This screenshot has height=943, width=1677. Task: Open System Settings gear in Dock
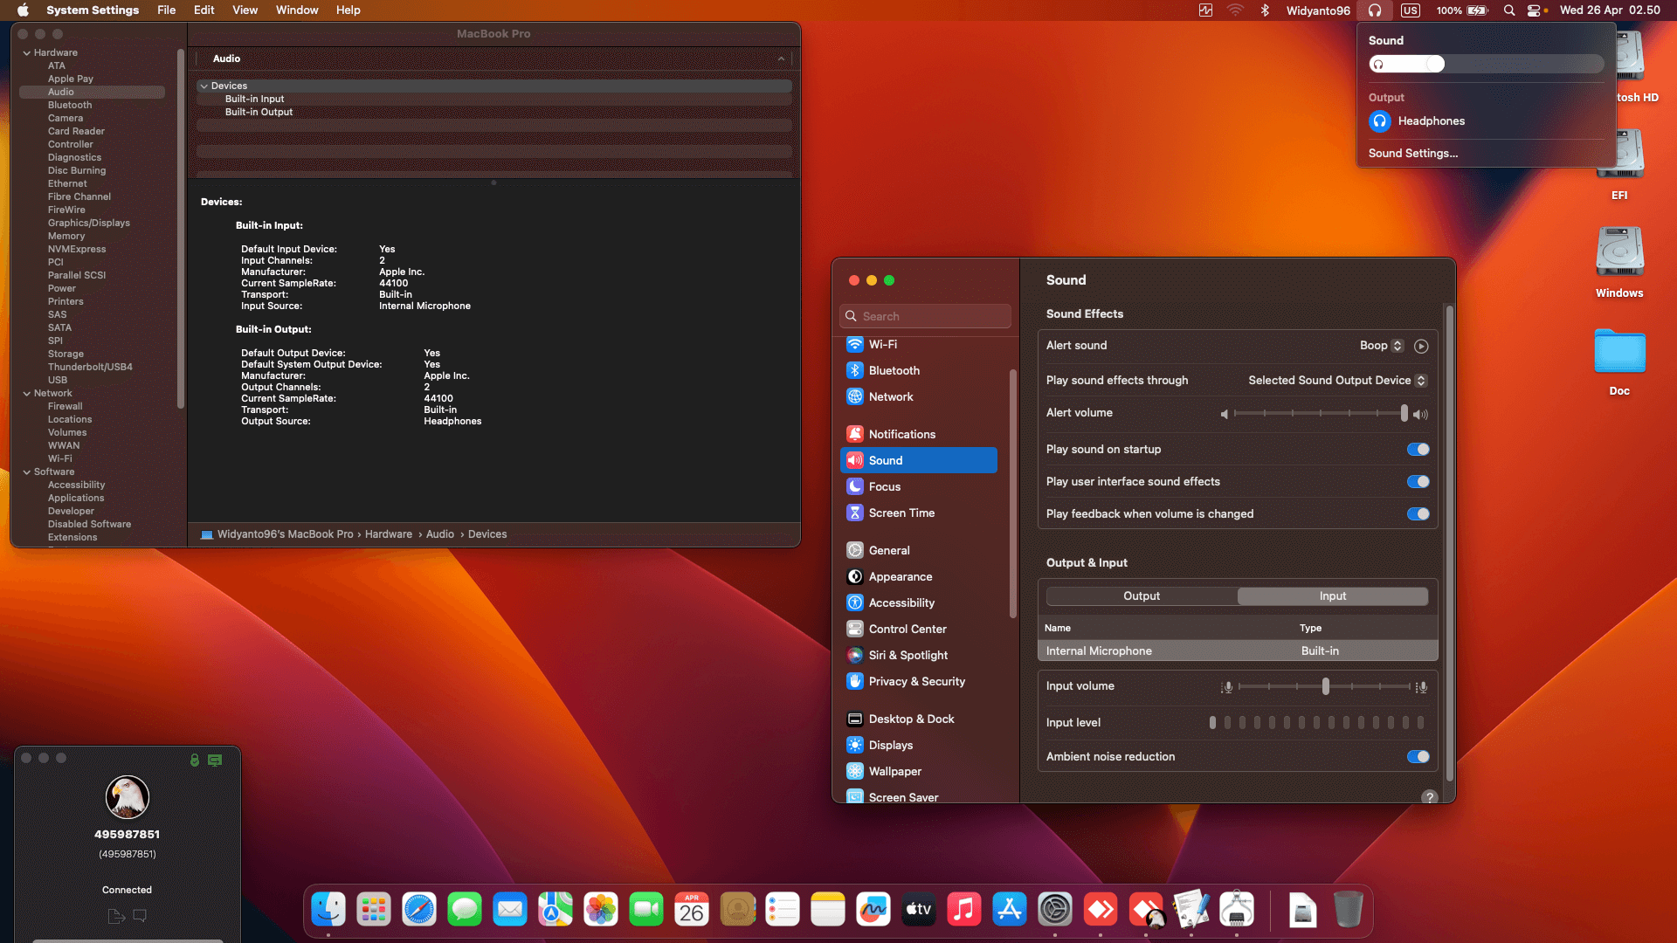(x=1055, y=910)
